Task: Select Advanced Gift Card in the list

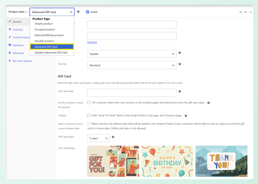Action: tap(52, 47)
